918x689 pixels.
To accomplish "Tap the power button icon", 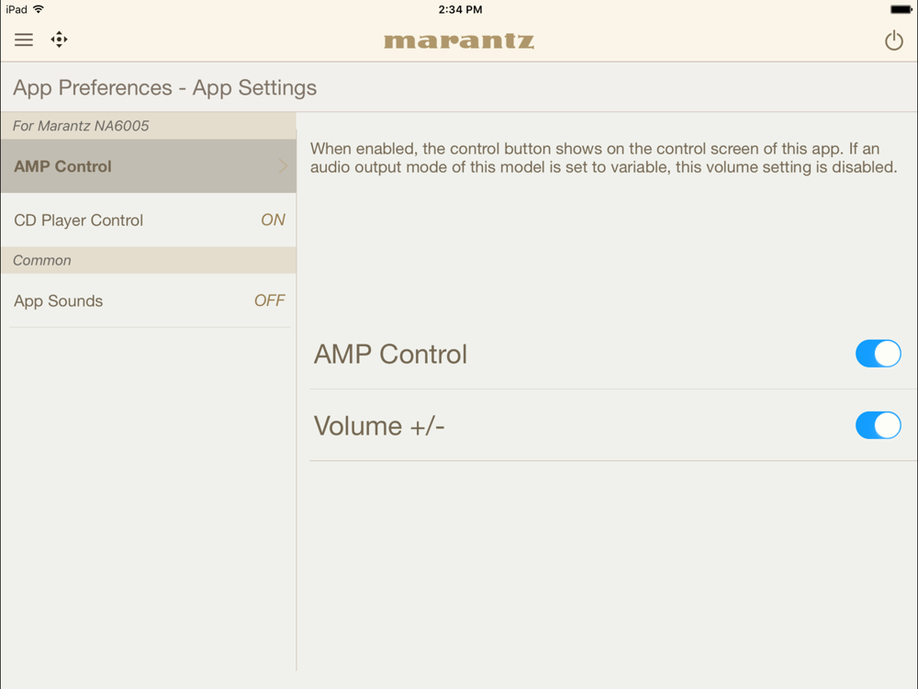I will [x=893, y=40].
